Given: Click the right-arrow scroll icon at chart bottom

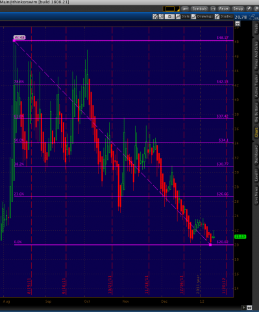Looking at the screenshot, I should coord(244,307).
